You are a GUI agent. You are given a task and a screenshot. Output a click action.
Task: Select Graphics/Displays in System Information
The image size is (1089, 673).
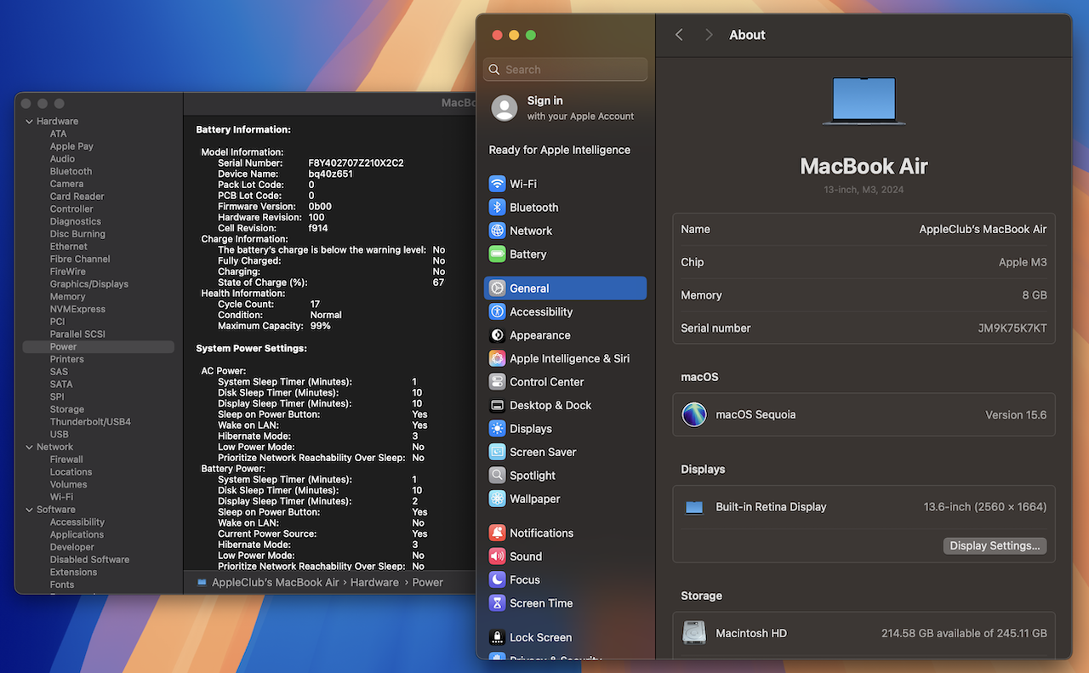[x=88, y=284]
